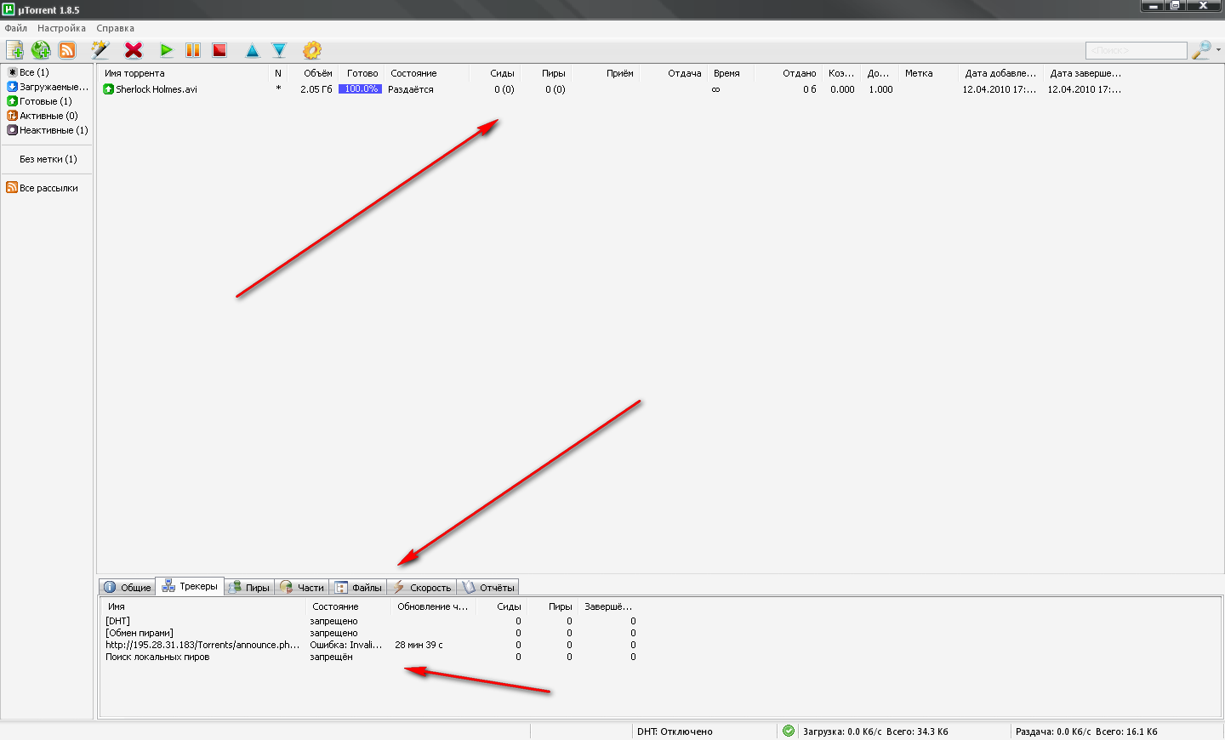This screenshot has width=1225, height=740.
Task: Expand the search engine dropdown arrow
Action: [1218, 50]
